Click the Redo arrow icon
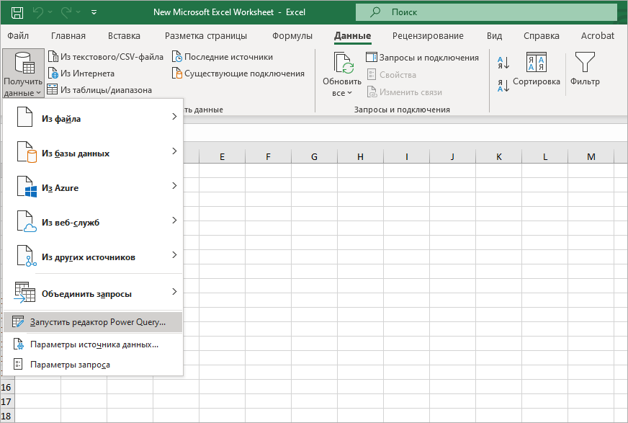 [66, 12]
